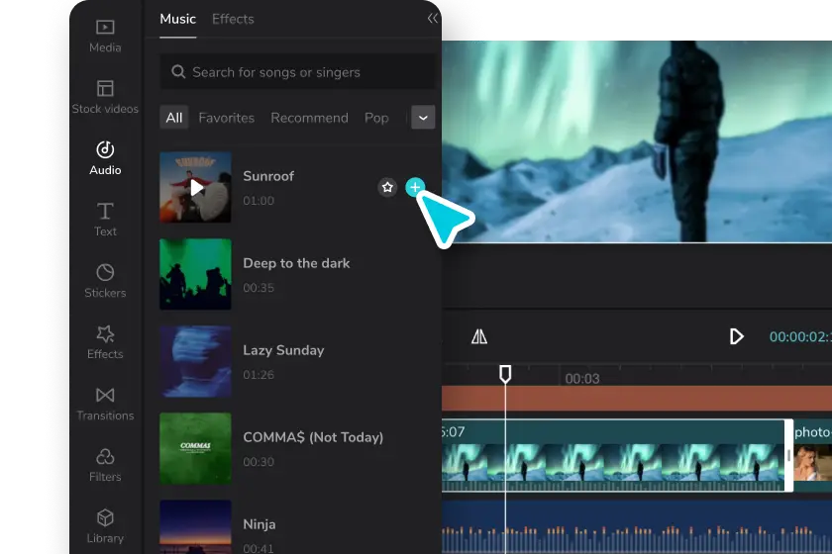The height and width of the screenshot is (554, 832).
Task: Select the photo clip on timeline
Action: click(x=812, y=456)
